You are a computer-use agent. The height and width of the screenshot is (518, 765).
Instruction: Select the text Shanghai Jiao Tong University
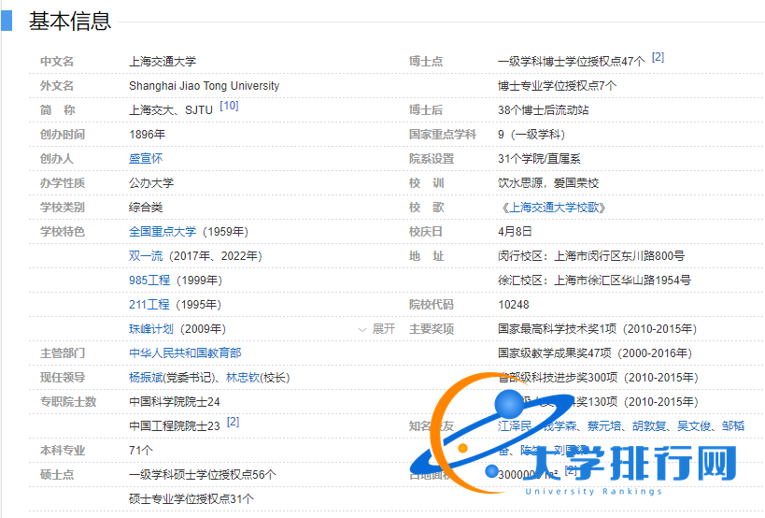click(x=204, y=86)
